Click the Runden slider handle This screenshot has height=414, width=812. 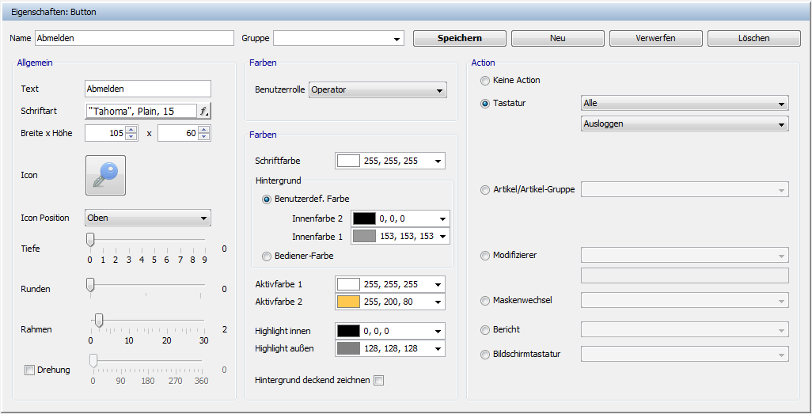pyautogui.click(x=90, y=285)
